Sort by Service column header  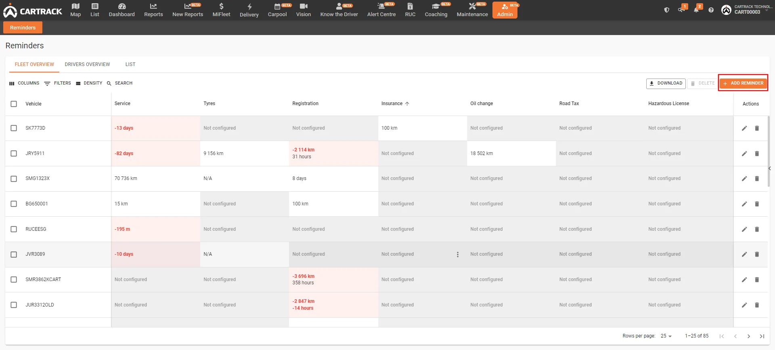[122, 104]
